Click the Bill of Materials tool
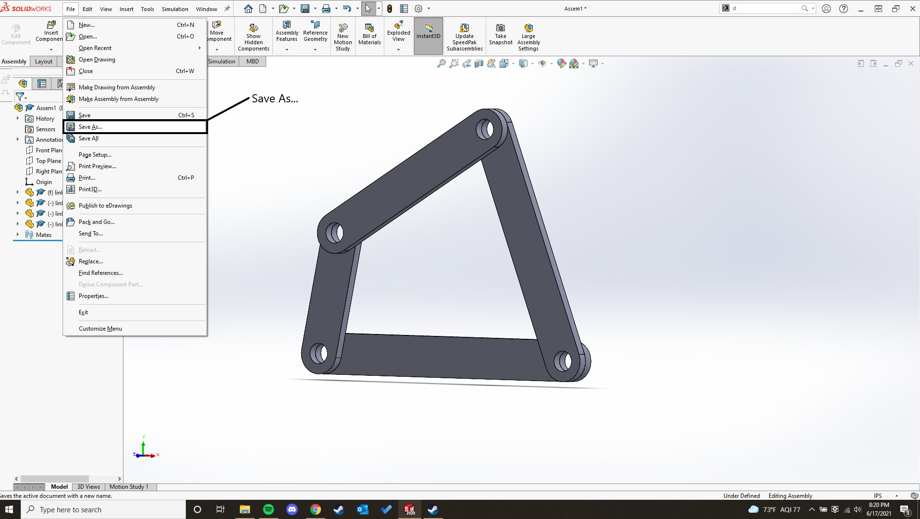Viewport: 920px width, 519px height. point(369,34)
